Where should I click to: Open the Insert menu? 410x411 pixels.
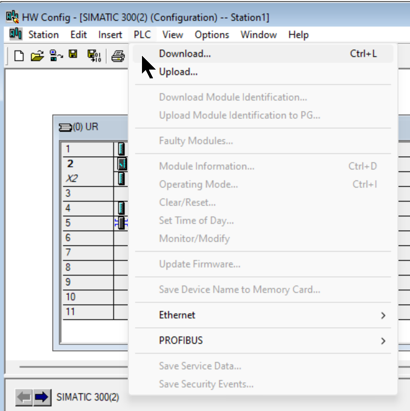click(x=110, y=35)
